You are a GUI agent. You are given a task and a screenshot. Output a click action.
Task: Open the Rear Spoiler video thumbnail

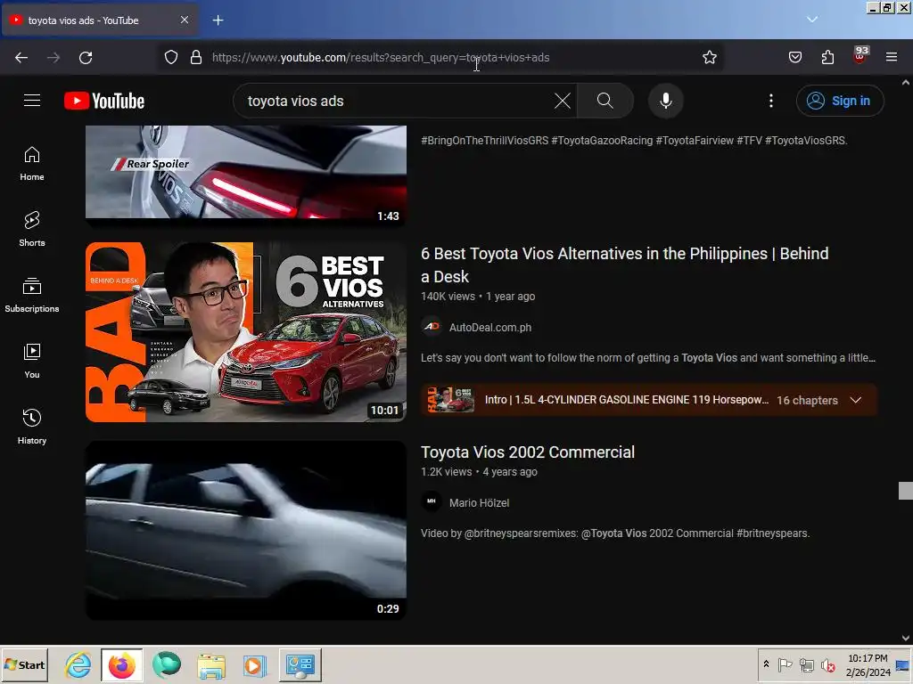pos(246,175)
